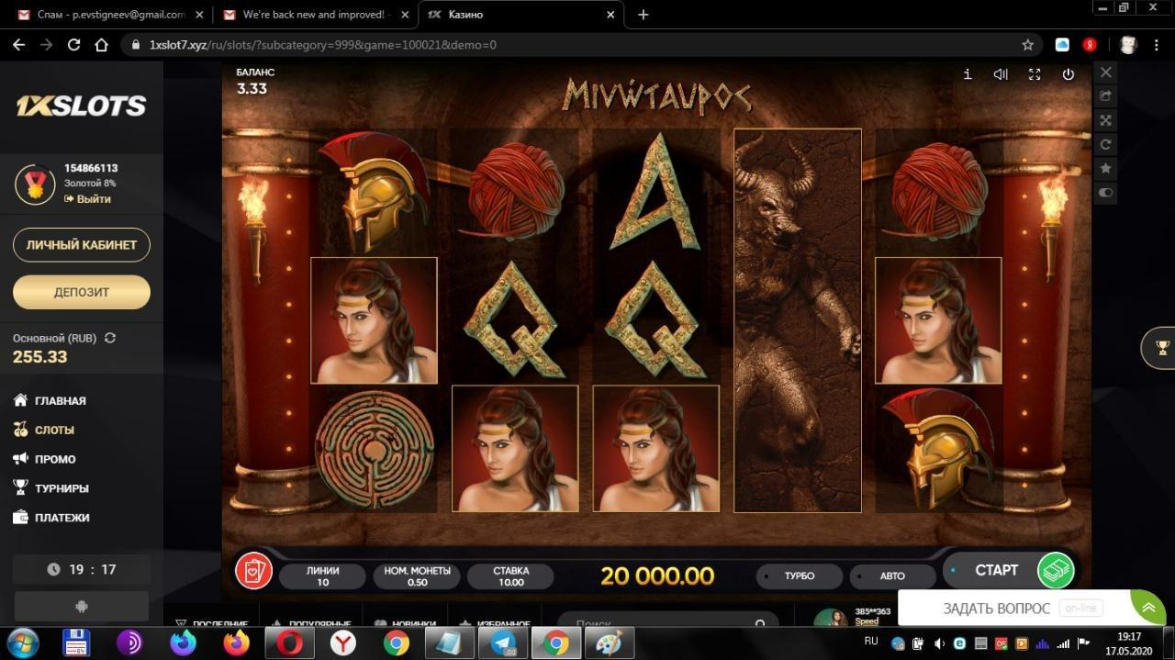
Task: Go back in browser
Action: [17, 44]
